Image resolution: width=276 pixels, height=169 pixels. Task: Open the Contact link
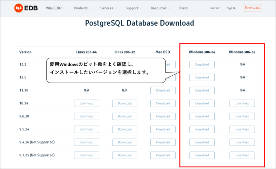point(214,8)
